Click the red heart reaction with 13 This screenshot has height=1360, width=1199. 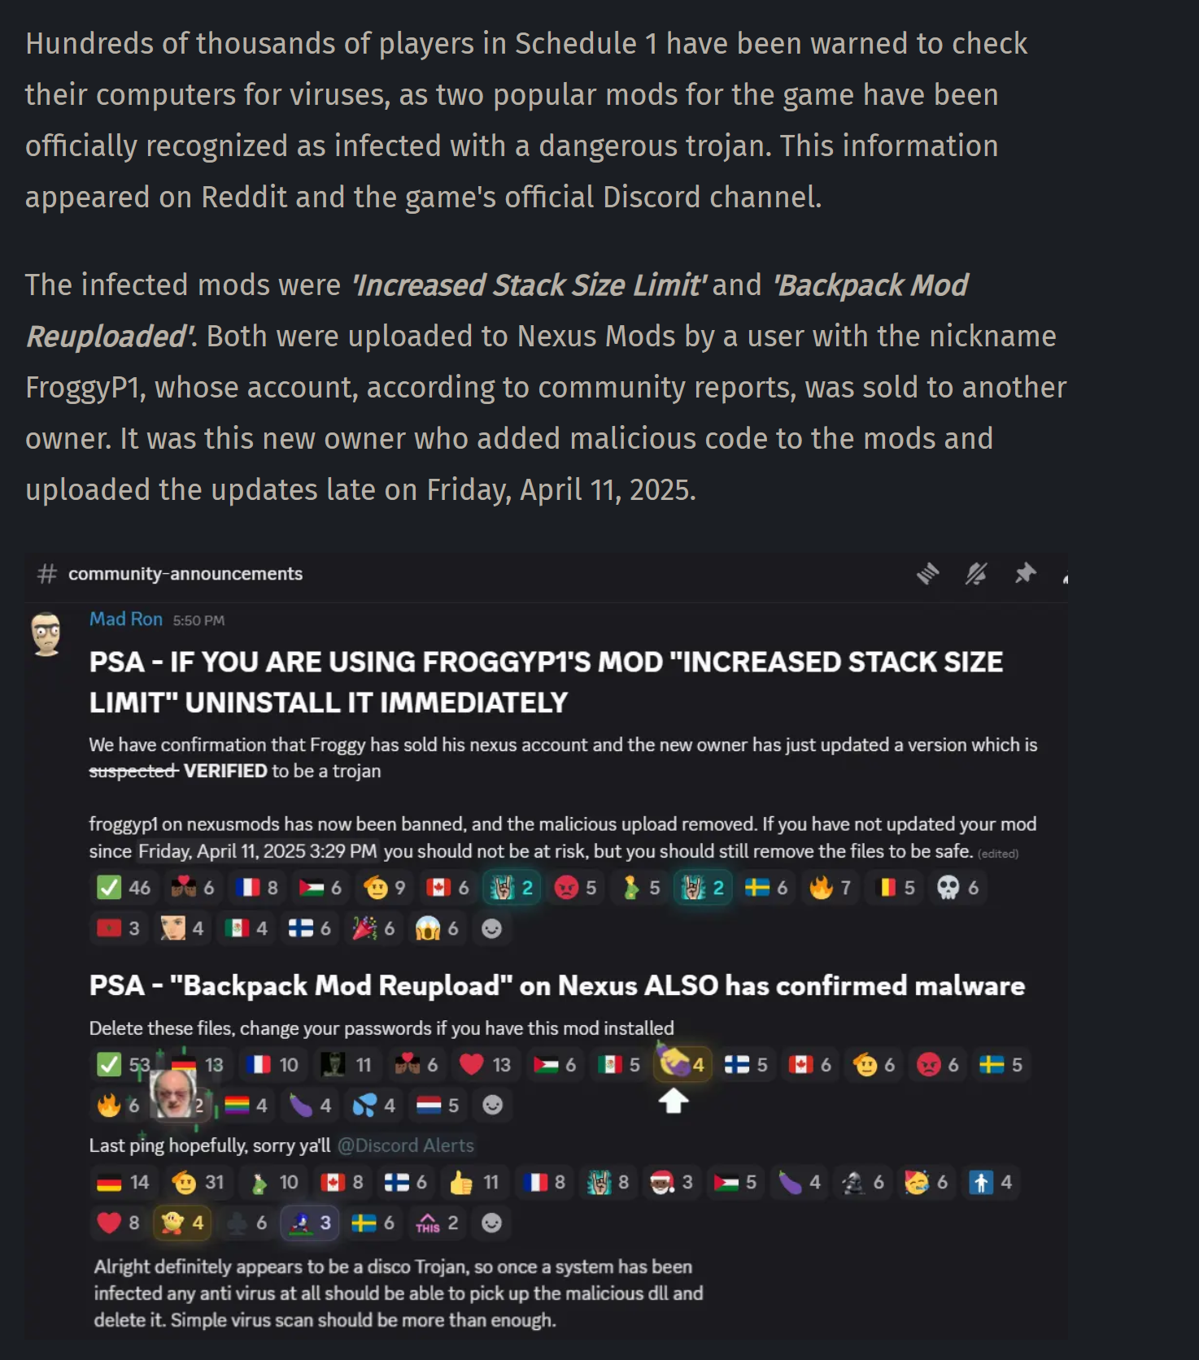pos(485,1065)
